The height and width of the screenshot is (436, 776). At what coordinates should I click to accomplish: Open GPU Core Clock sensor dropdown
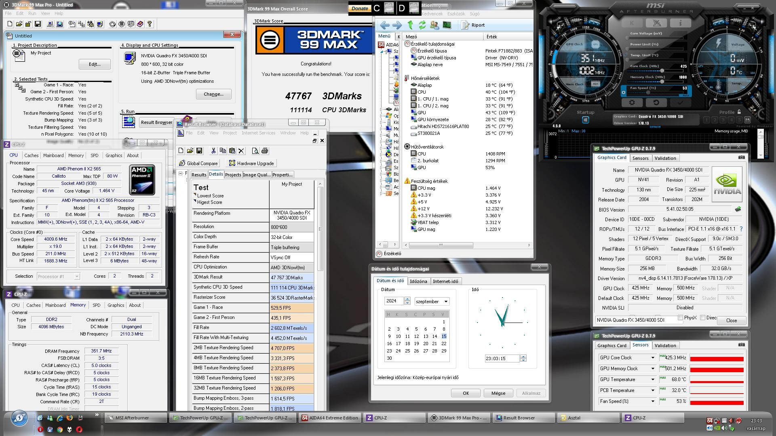[x=652, y=358]
